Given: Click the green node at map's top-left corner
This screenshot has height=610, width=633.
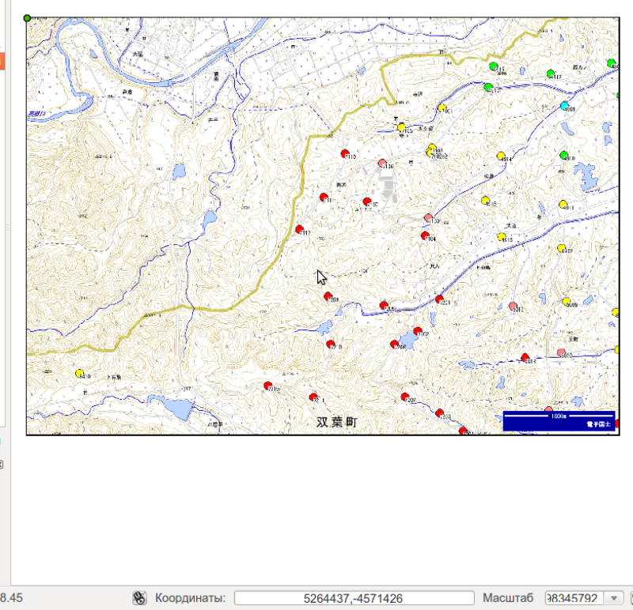Looking at the screenshot, I should point(27,18).
